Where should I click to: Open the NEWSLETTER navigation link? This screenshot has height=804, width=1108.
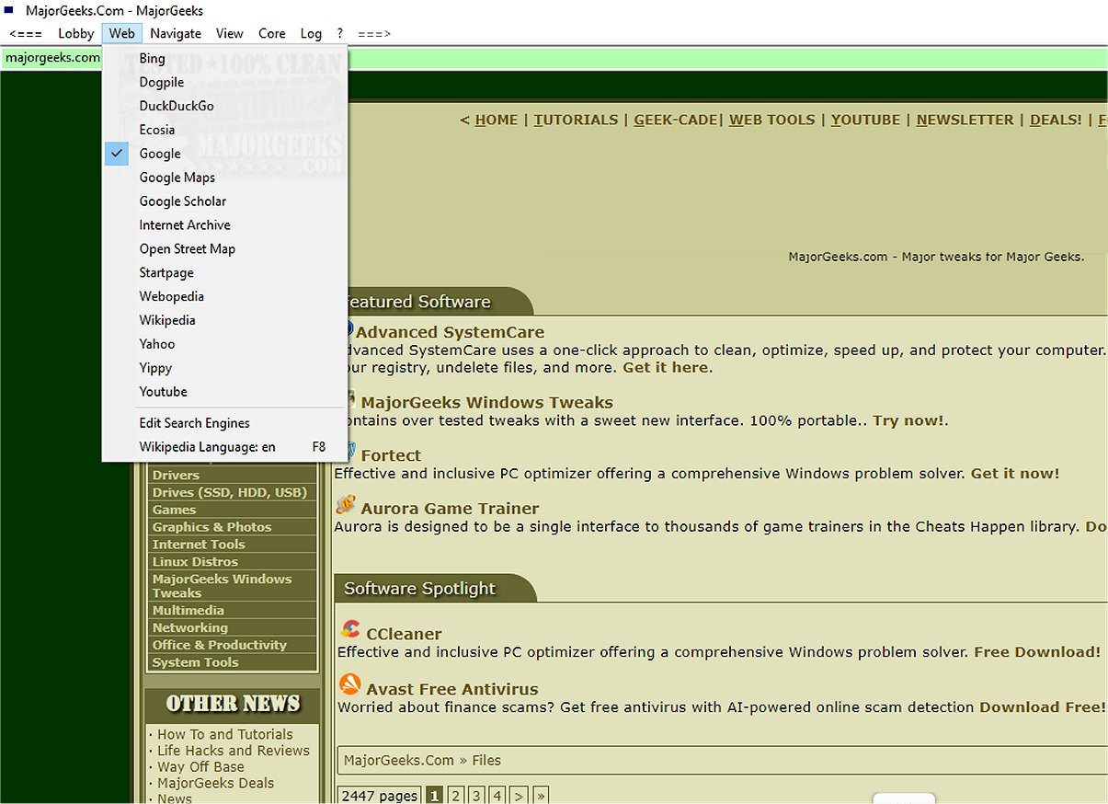pos(965,120)
